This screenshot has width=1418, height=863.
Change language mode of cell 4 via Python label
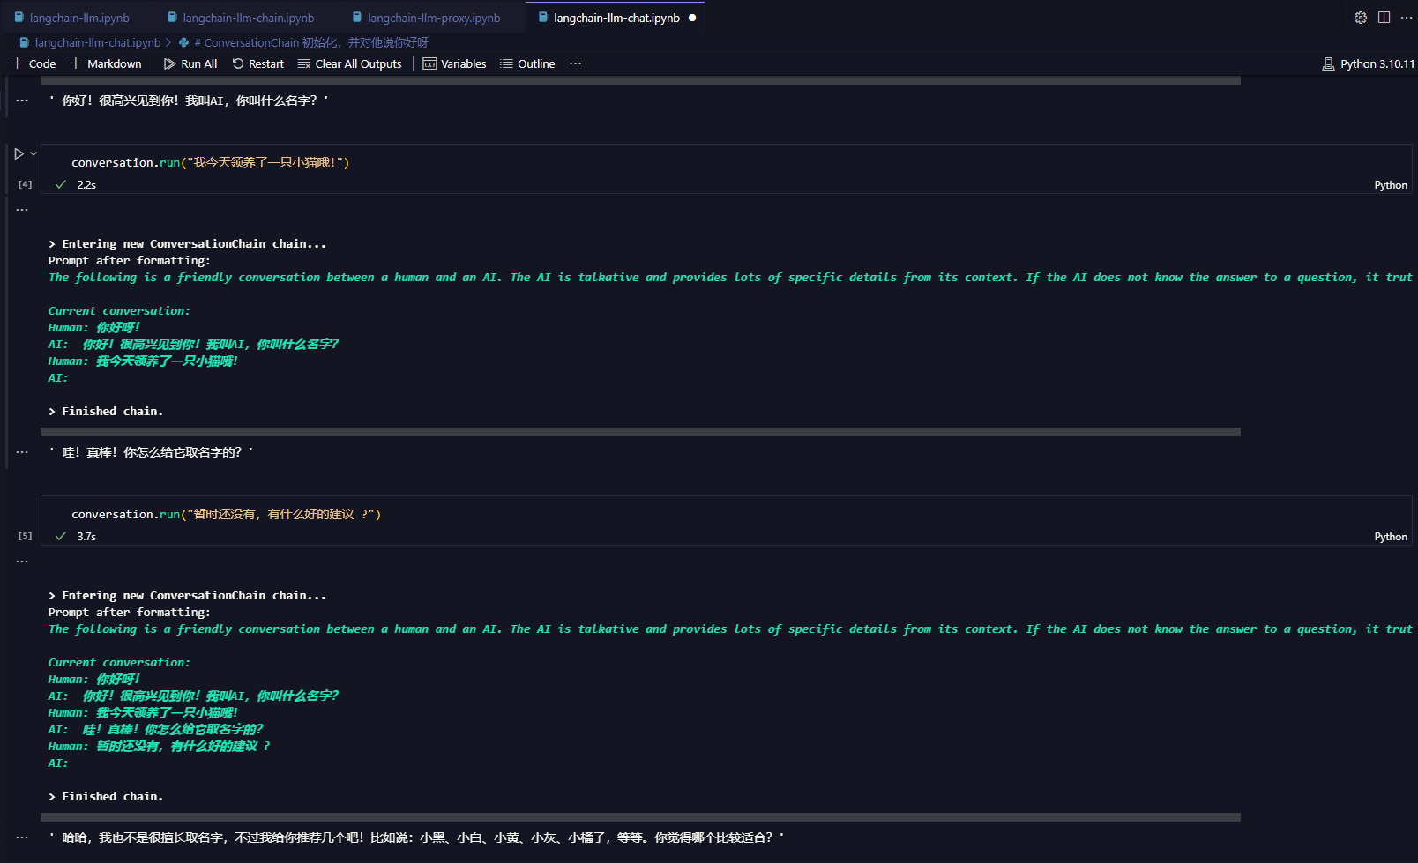[1391, 185]
